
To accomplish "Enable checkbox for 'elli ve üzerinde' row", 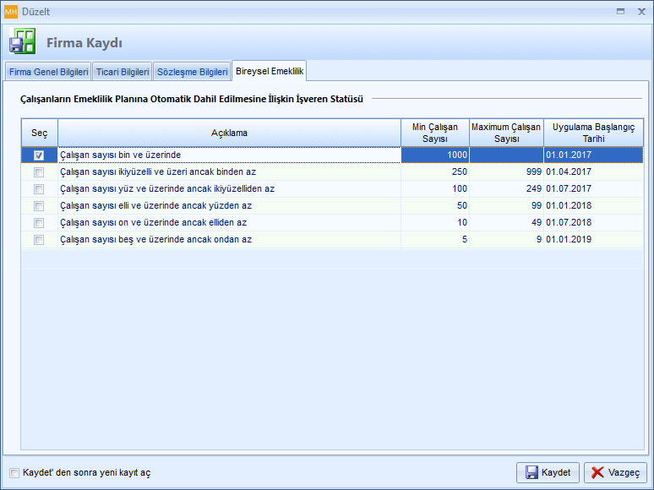I will [x=39, y=206].
